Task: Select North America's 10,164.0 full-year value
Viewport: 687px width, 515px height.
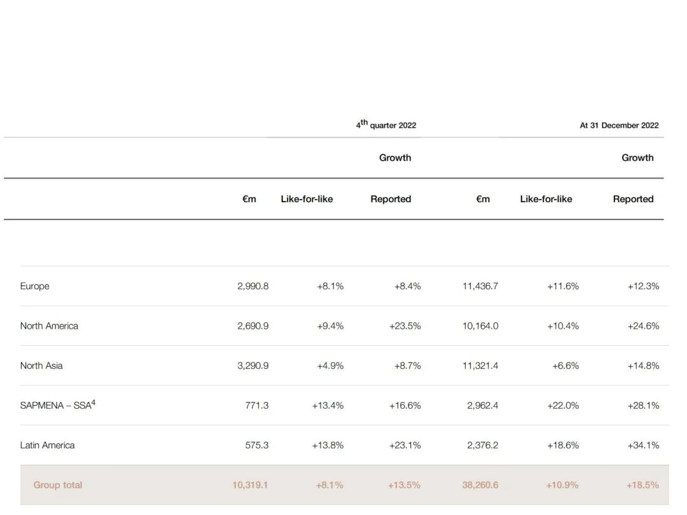Action: pyautogui.click(x=480, y=326)
